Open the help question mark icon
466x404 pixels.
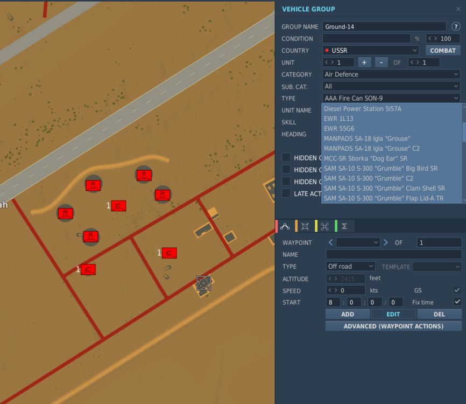coord(456,26)
